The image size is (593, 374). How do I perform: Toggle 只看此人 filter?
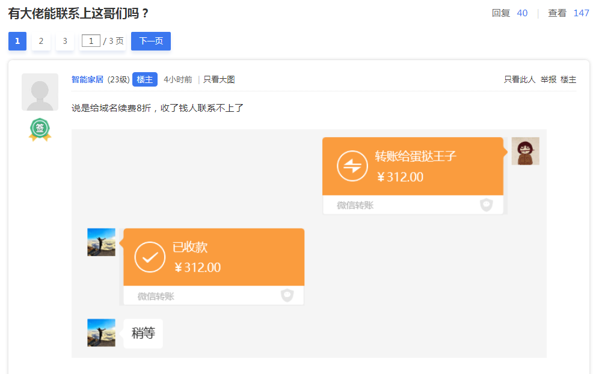coord(520,79)
